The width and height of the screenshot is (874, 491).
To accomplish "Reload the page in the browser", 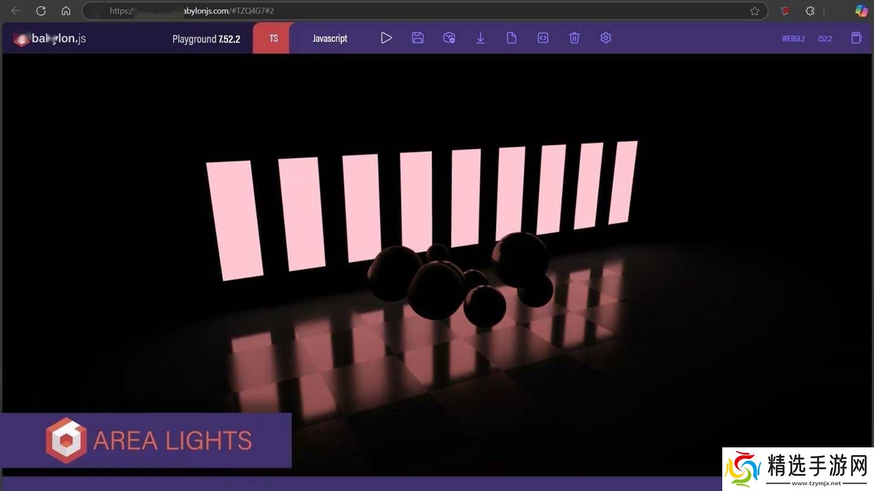I will (x=41, y=11).
